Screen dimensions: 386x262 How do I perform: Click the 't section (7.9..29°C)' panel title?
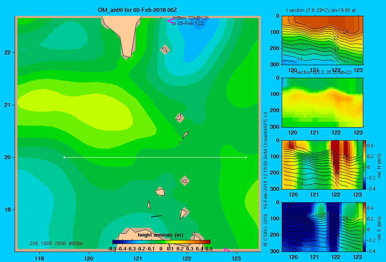click(321, 10)
